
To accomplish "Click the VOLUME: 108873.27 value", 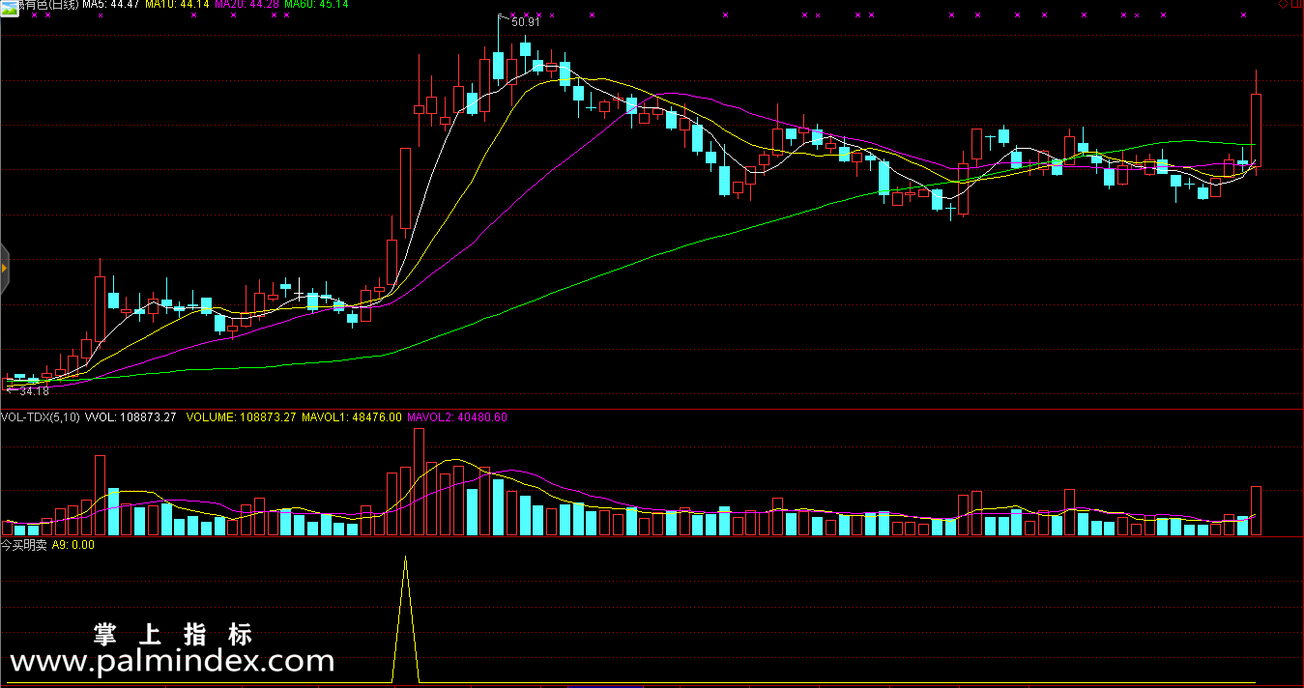I will point(241,417).
